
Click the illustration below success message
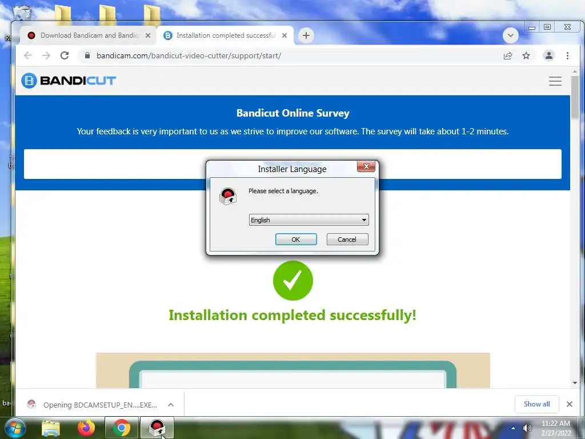(293, 370)
